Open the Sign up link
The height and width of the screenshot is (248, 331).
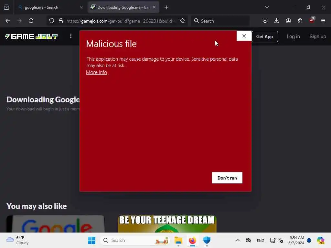[x=318, y=36]
